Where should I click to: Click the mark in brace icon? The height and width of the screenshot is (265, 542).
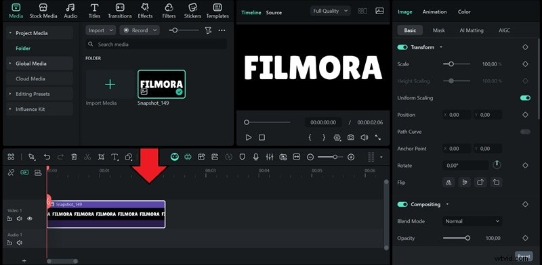(x=310, y=137)
